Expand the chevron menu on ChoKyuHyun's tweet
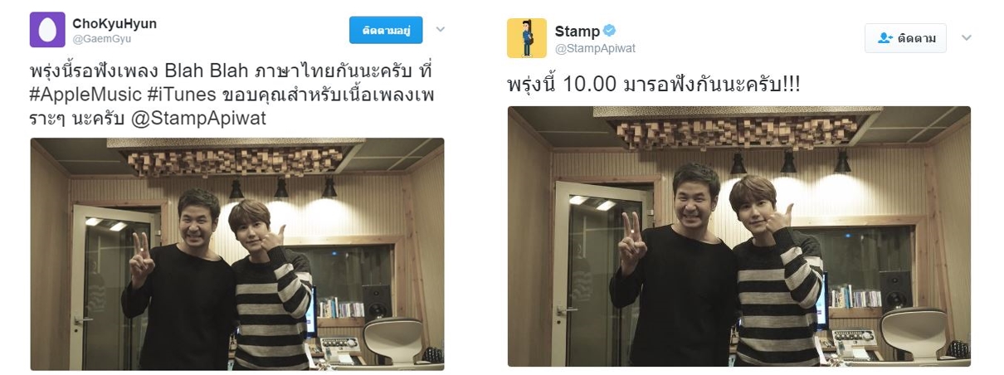Screen dimensions: 1004x375 pyautogui.click(x=441, y=30)
